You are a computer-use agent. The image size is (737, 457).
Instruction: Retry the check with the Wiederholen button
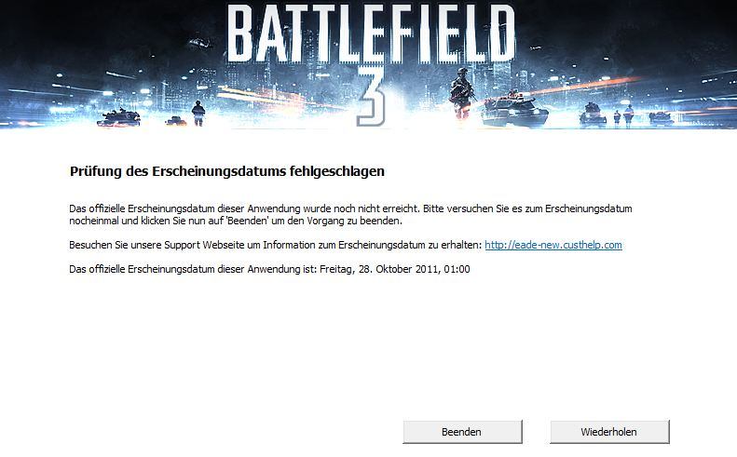tap(609, 432)
